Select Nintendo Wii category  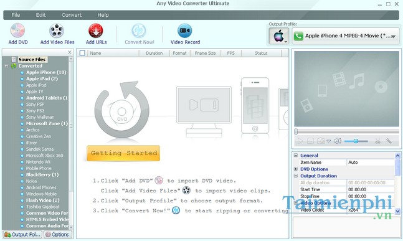click(x=38, y=162)
